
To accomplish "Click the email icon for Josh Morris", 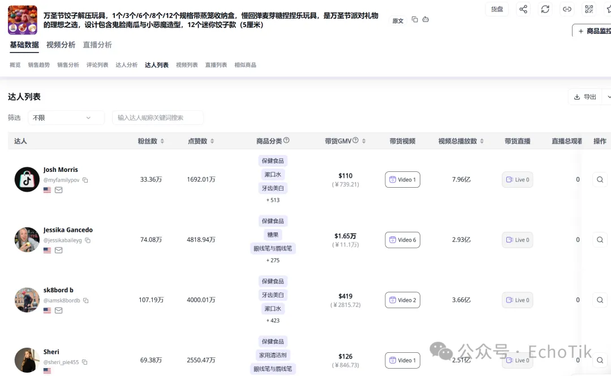I will click(x=58, y=190).
